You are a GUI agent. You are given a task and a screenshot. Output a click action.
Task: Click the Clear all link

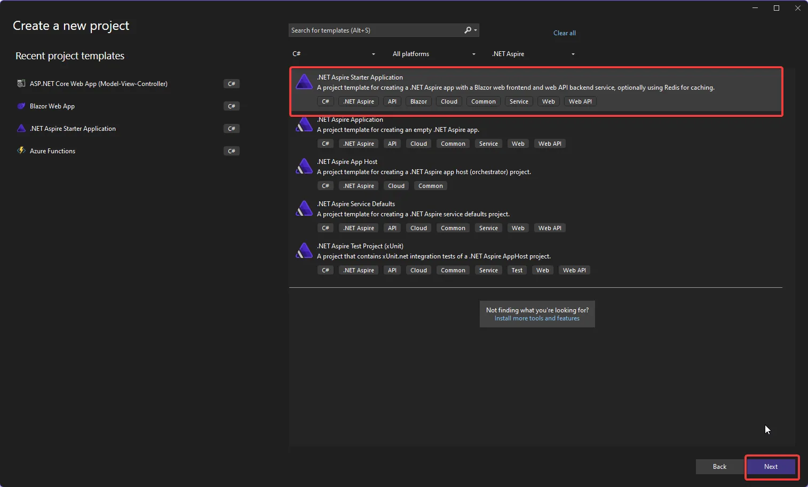564,33
